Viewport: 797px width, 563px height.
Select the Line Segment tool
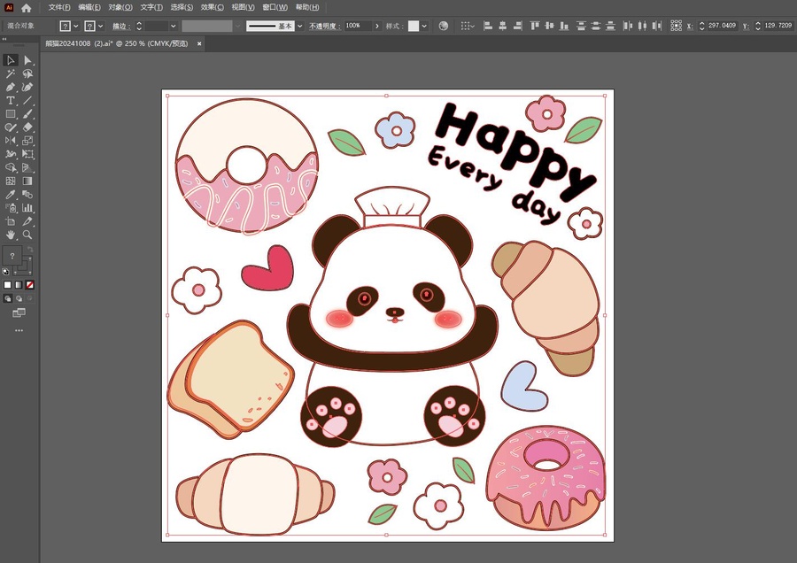pyautogui.click(x=28, y=101)
